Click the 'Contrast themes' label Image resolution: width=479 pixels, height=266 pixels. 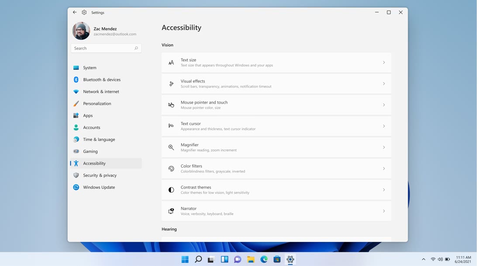196,187
